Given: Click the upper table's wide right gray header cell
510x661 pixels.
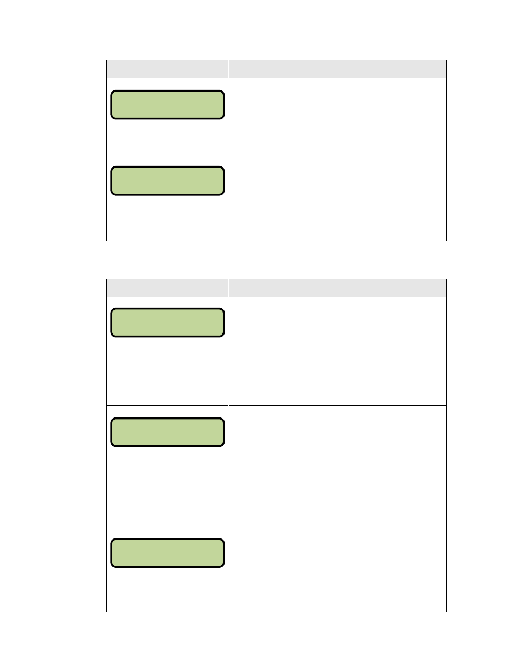Looking at the screenshot, I should tap(337, 69).
